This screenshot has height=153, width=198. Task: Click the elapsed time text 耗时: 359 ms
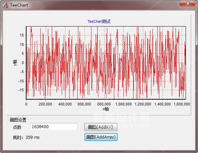pos(26,137)
